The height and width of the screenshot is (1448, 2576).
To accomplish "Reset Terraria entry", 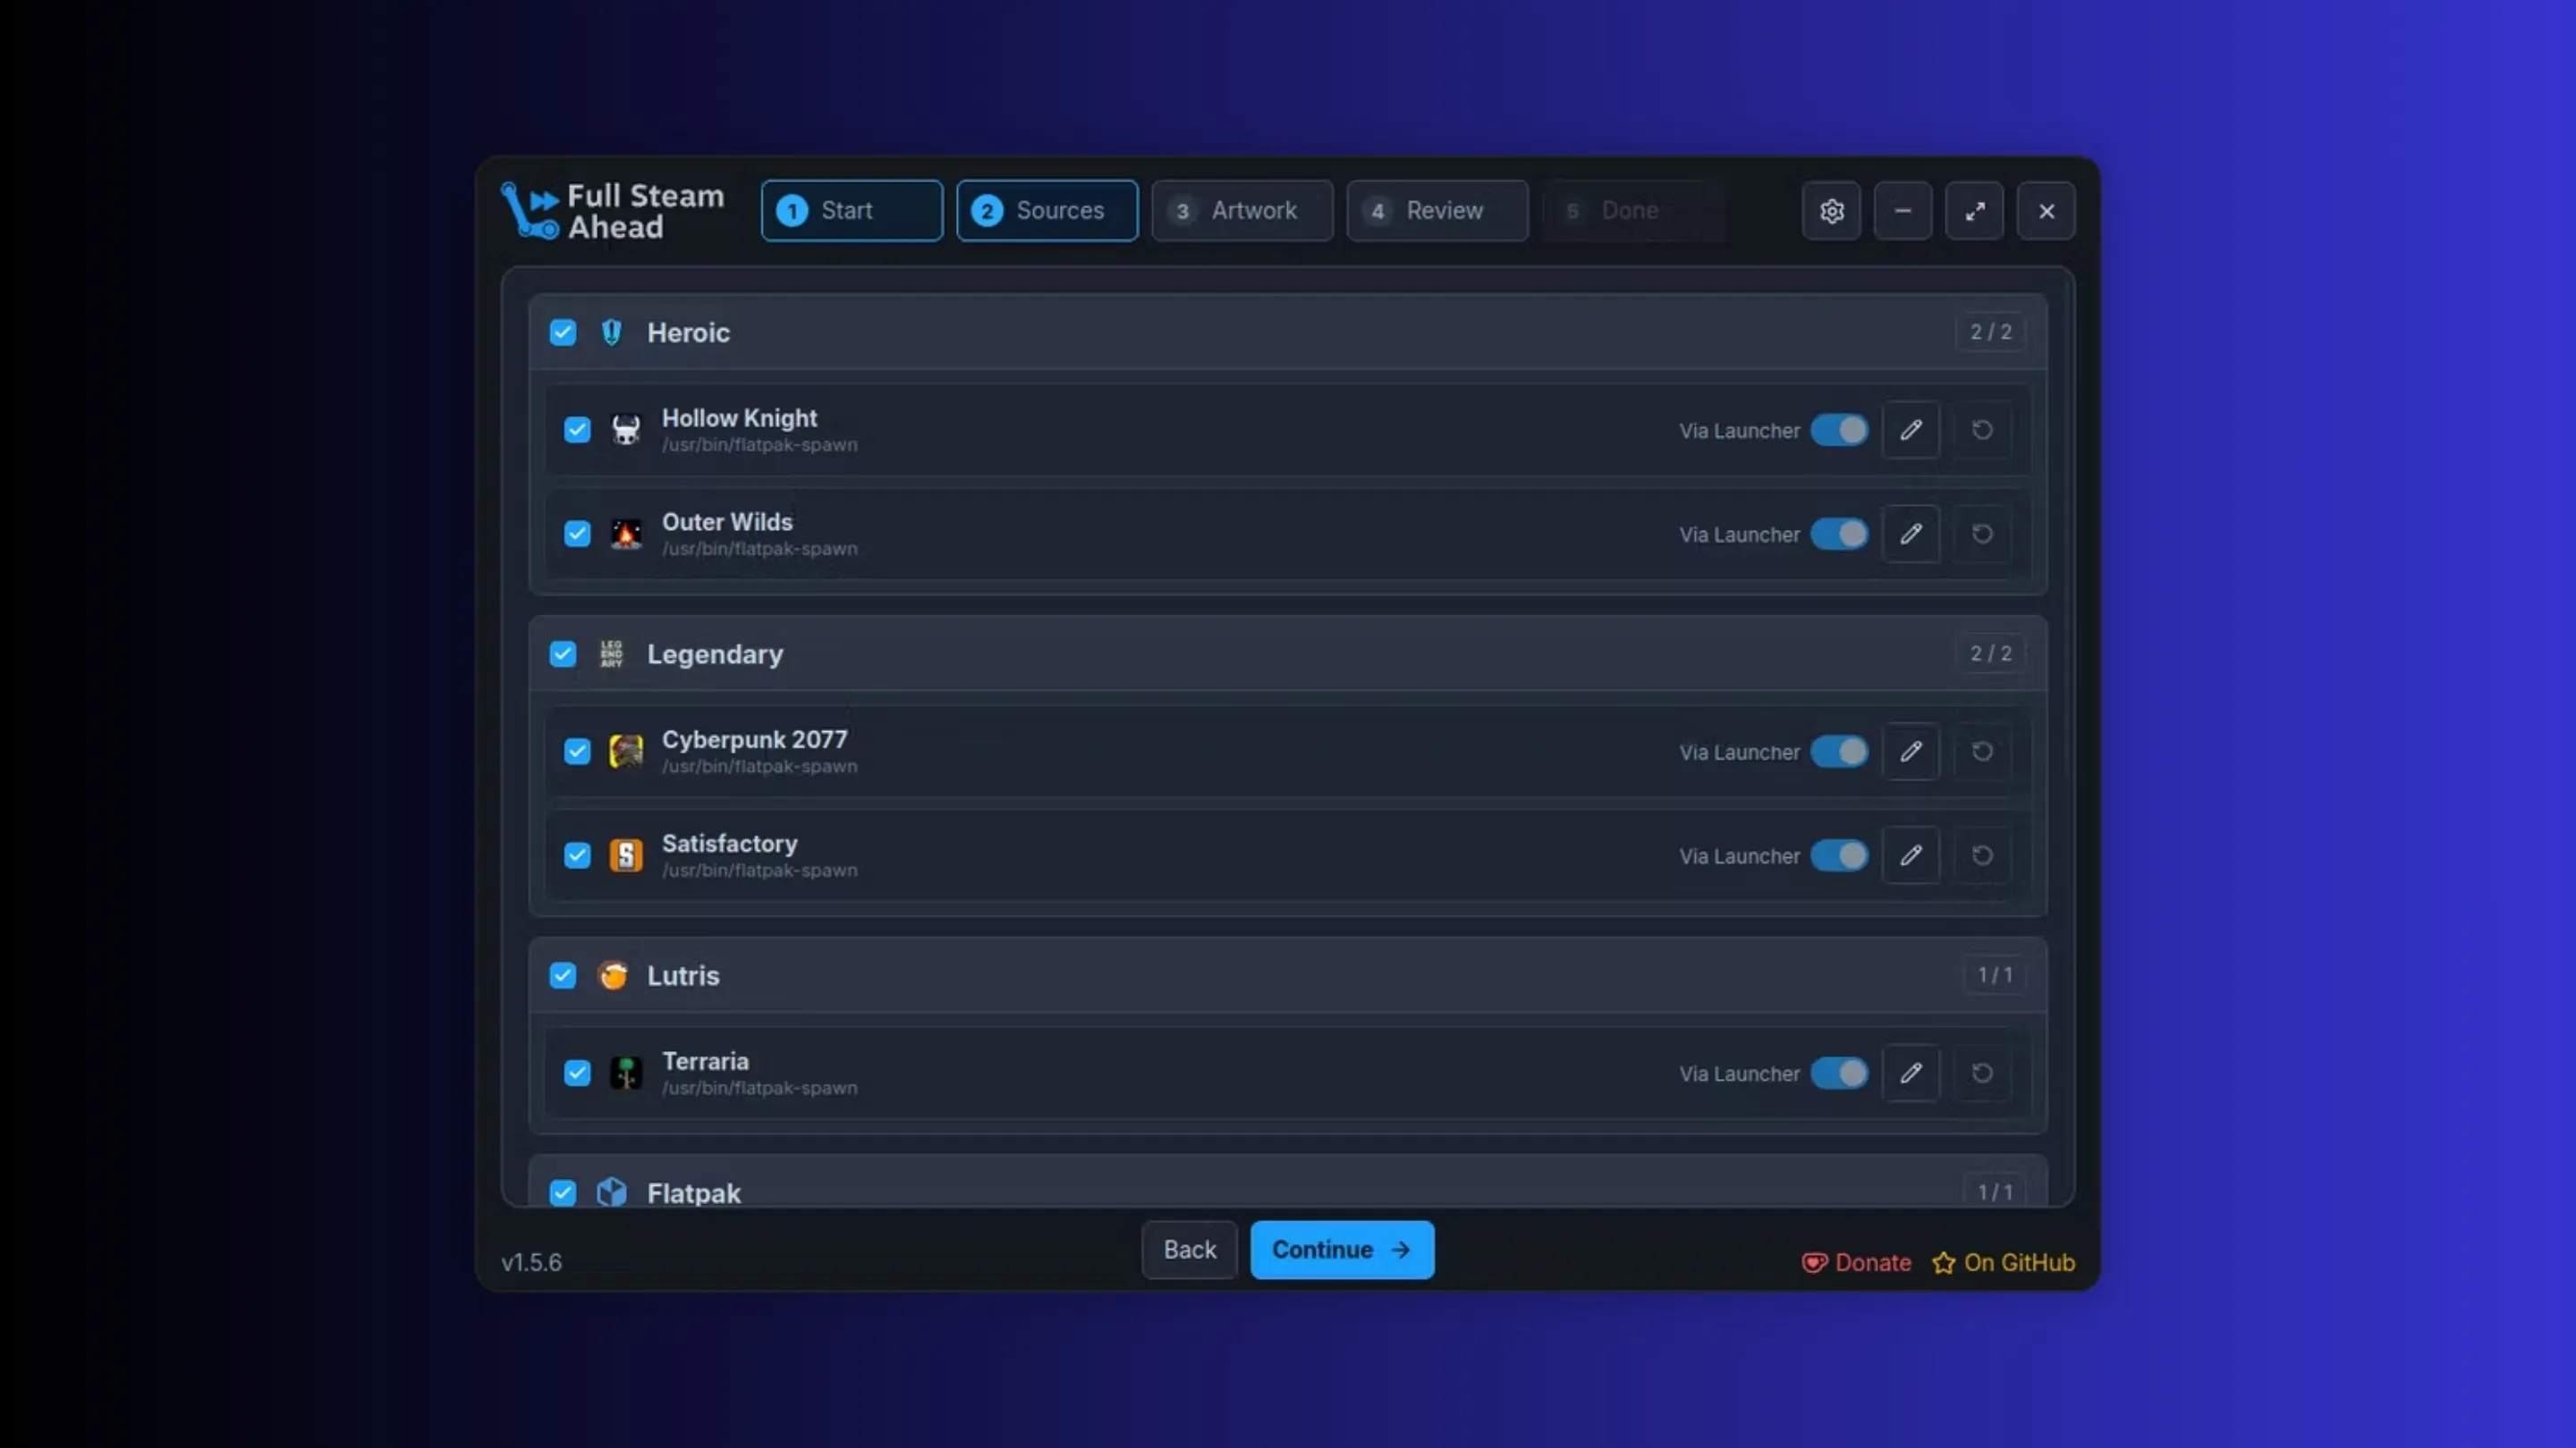I will click(1982, 1073).
